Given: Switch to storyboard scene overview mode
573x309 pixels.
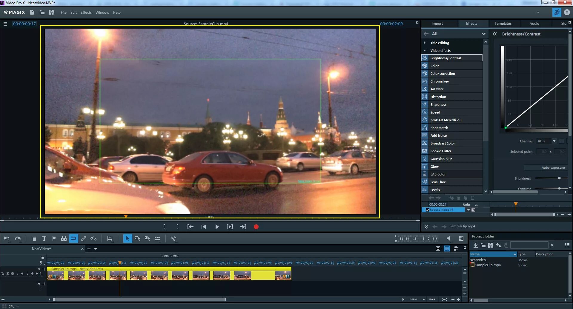Looking at the screenshot, I should pyautogui.click(x=438, y=249).
